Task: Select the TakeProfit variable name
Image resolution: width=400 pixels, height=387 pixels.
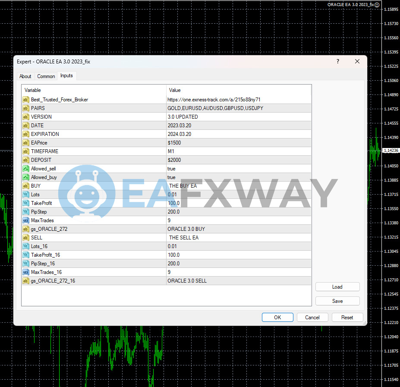Action: [41, 203]
